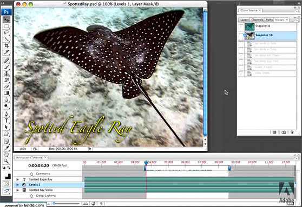Select Snapshot 8 history entry

(x=267, y=26)
